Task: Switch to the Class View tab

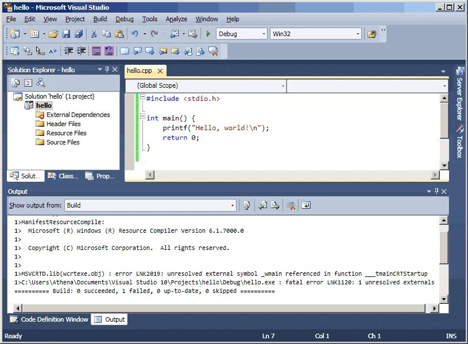Action: pos(63,176)
